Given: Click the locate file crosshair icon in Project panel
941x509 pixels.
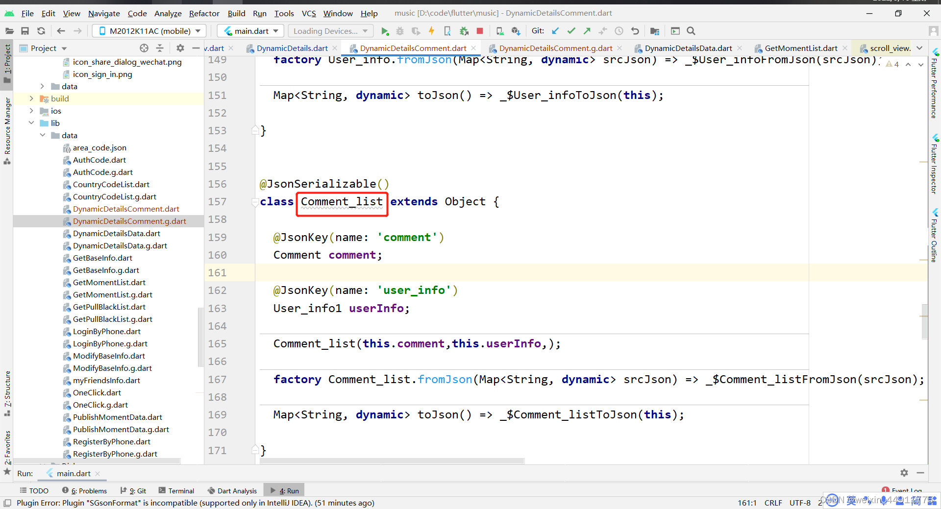Looking at the screenshot, I should tap(144, 48).
